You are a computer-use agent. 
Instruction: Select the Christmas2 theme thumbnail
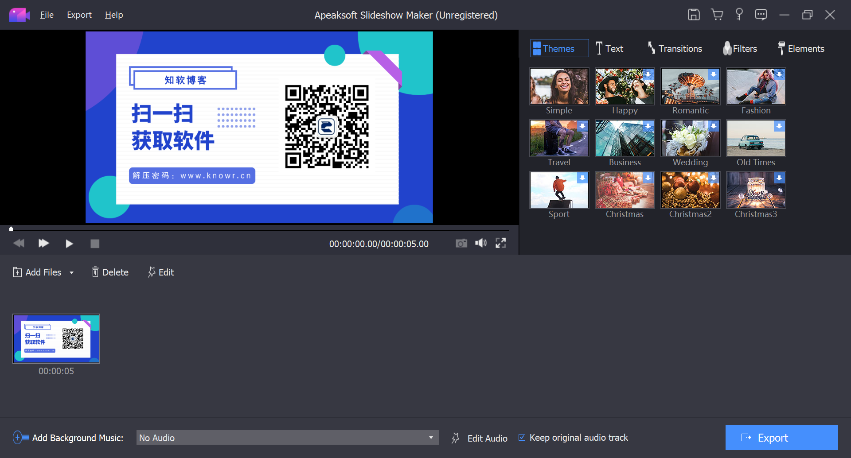pyautogui.click(x=691, y=190)
